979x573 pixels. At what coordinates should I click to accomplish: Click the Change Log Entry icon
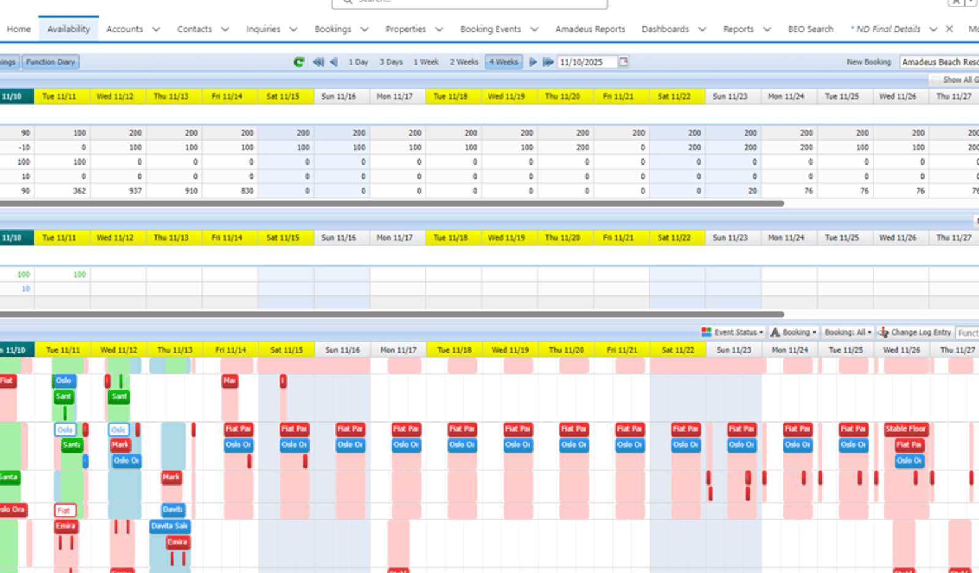[884, 332]
